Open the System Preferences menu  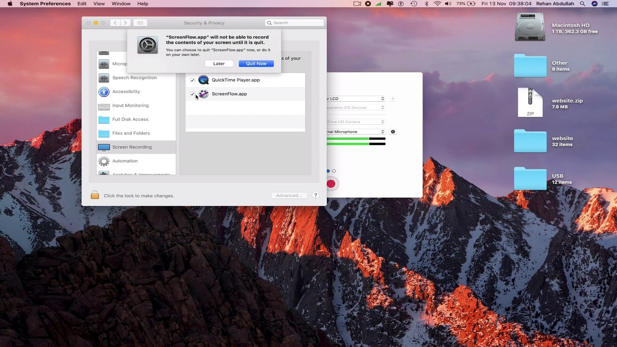[x=45, y=3]
